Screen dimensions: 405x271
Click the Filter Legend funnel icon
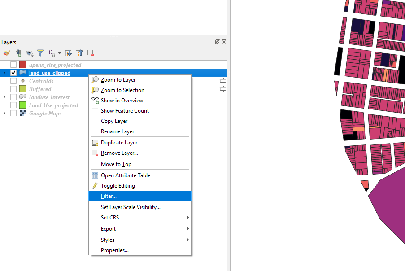(x=40, y=53)
